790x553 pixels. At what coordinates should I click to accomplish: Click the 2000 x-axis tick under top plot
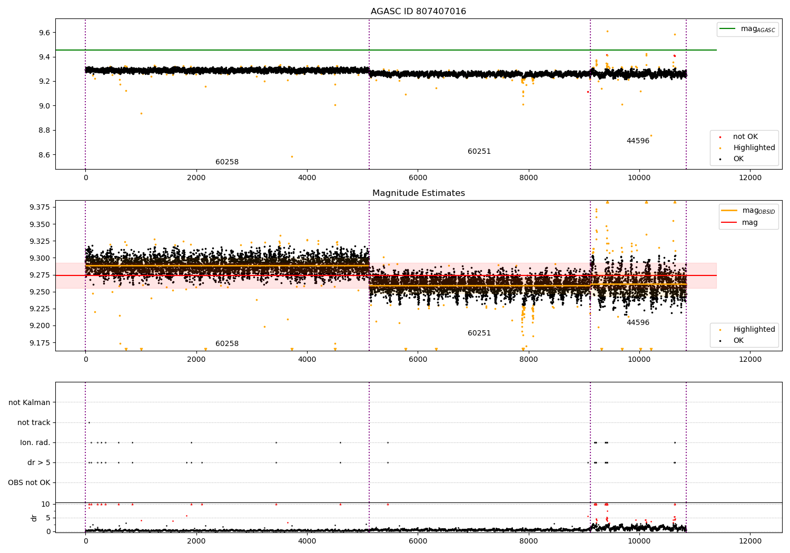click(196, 178)
